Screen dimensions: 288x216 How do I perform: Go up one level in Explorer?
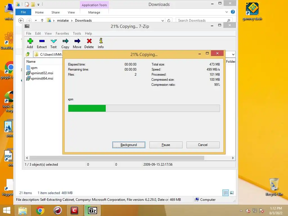(42, 20)
